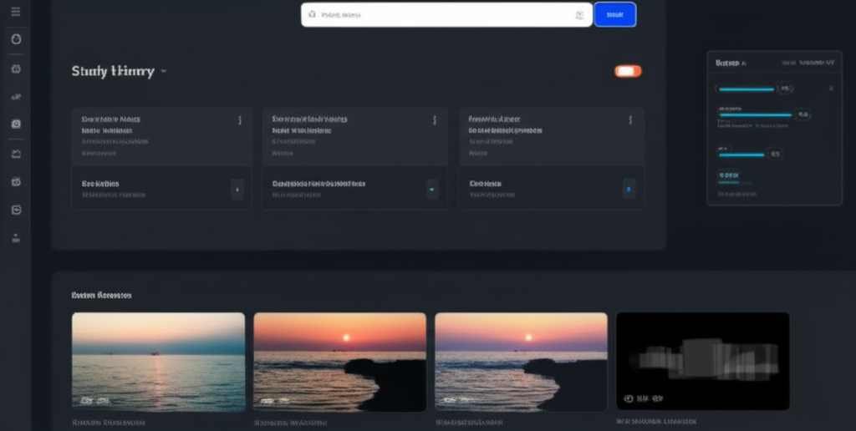Click the bottom-most icon in the left sidebar
This screenshot has width=856, height=431.
(x=16, y=237)
